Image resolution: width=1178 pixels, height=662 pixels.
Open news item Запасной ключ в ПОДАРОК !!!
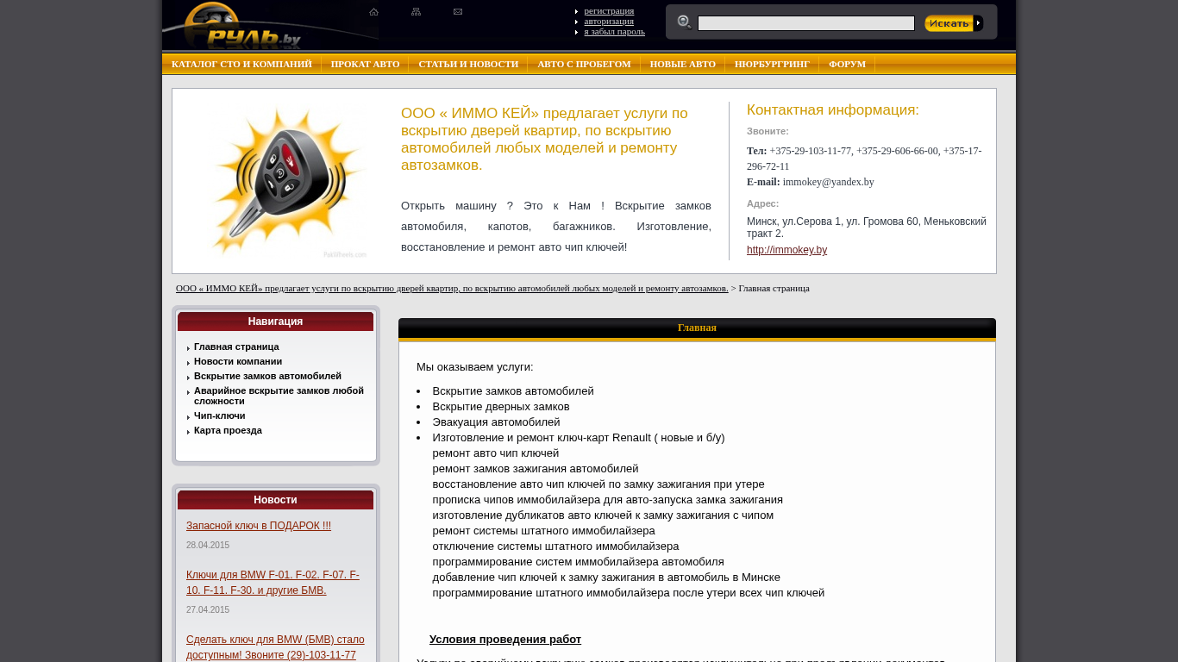[259, 526]
